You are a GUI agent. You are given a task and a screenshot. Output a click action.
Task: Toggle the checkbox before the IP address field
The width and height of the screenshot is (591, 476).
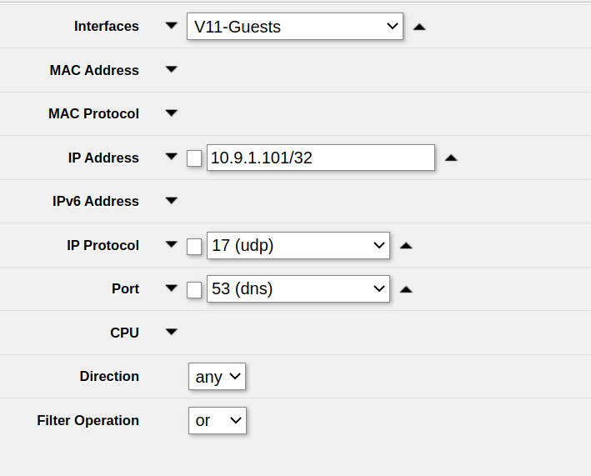tap(194, 158)
